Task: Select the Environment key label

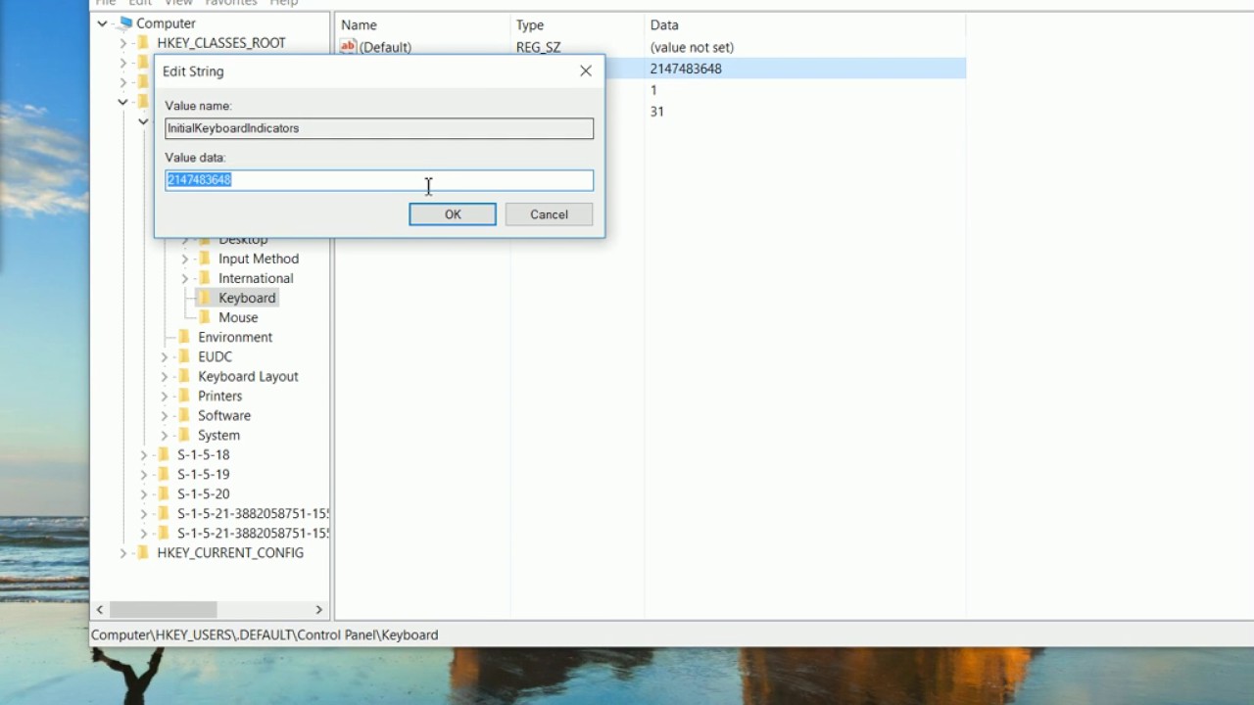Action: [235, 337]
